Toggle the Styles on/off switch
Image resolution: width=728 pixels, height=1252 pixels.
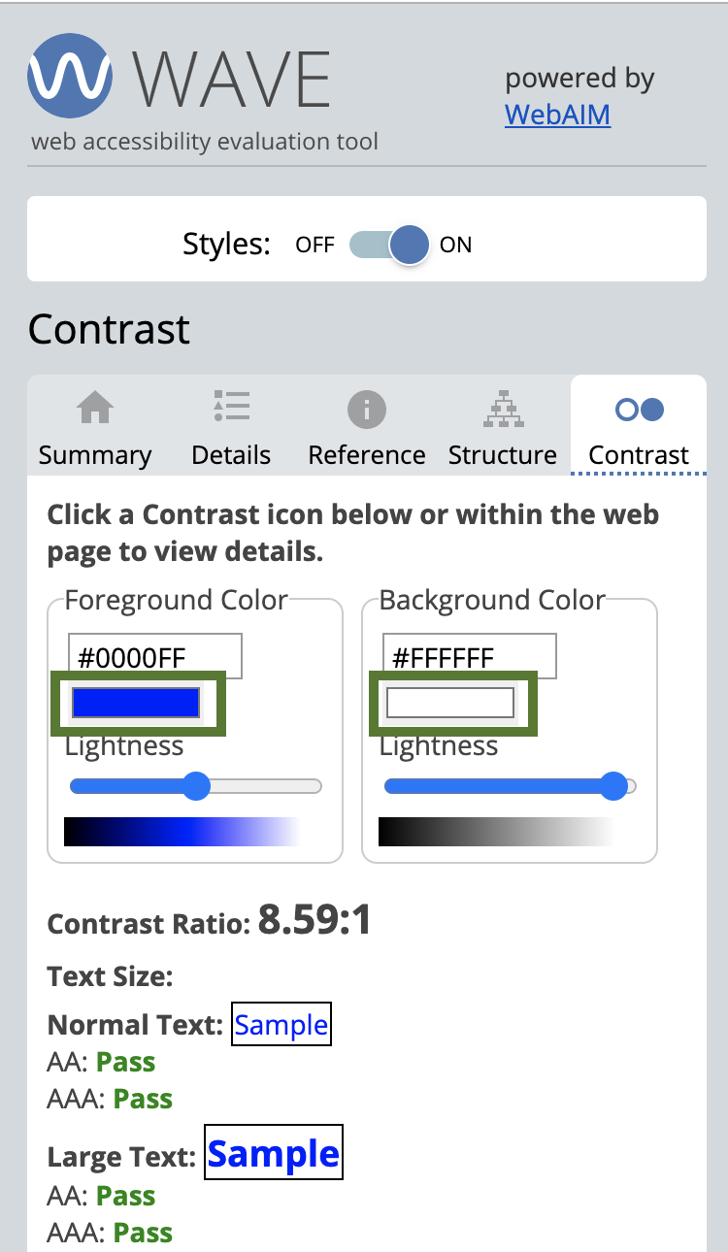(389, 245)
